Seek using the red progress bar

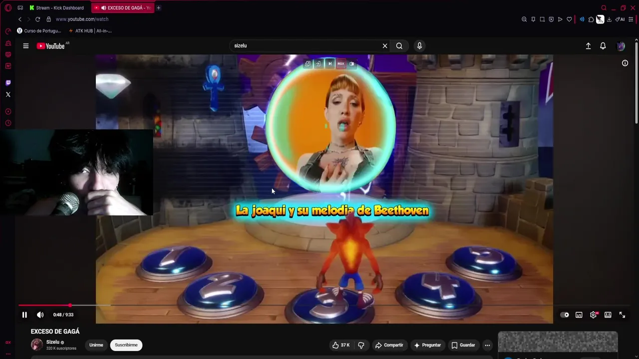point(44,305)
